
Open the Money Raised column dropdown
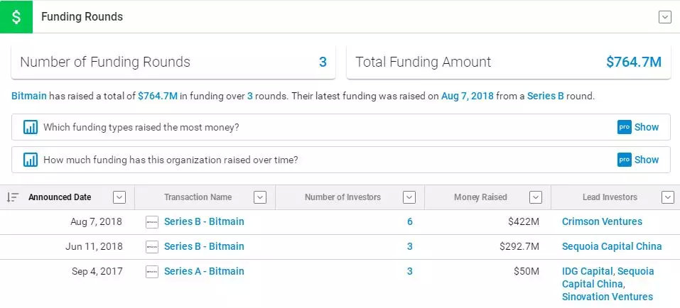click(x=536, y=197)
